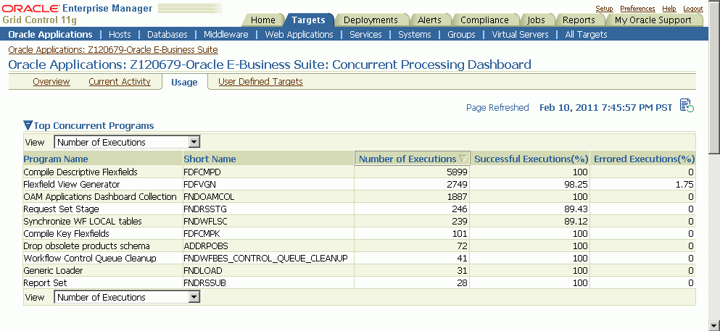Click the 1.75 errored executions value
The image size is (720, 331).
tap(684, 184)
